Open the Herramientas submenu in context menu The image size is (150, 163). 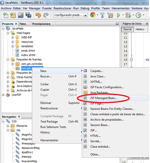pyautogui.click(x=57, y=140)
